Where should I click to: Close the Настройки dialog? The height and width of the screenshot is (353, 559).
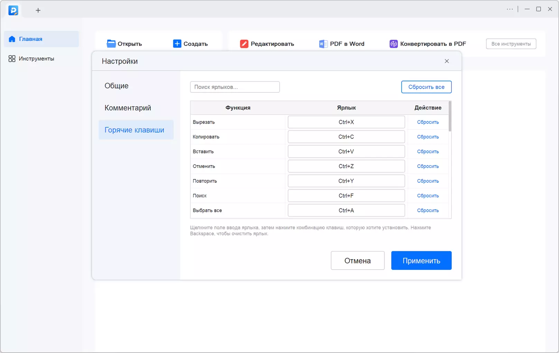click(447, 61)
